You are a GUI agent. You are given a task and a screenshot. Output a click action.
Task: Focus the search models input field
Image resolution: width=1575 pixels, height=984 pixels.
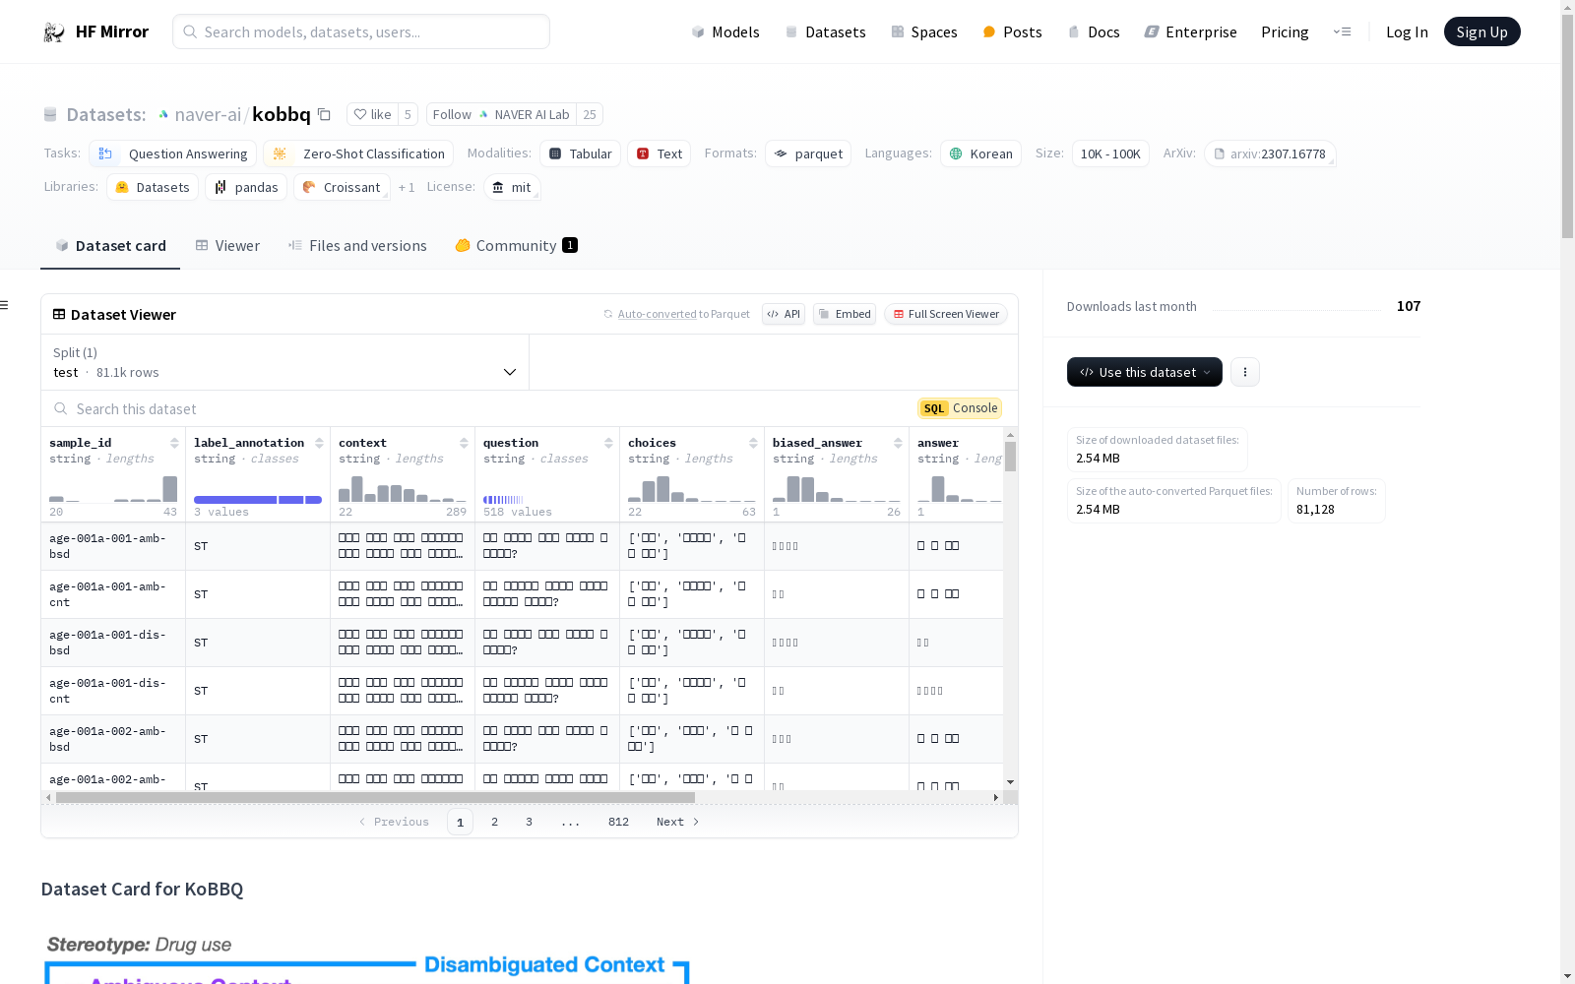(361, 31)
